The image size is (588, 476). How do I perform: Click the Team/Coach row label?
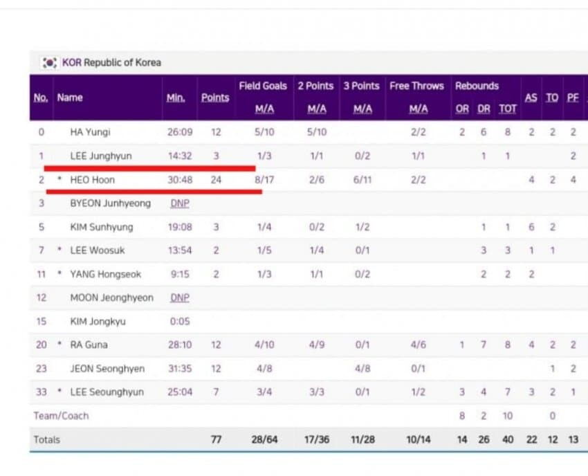click(61, 416)
